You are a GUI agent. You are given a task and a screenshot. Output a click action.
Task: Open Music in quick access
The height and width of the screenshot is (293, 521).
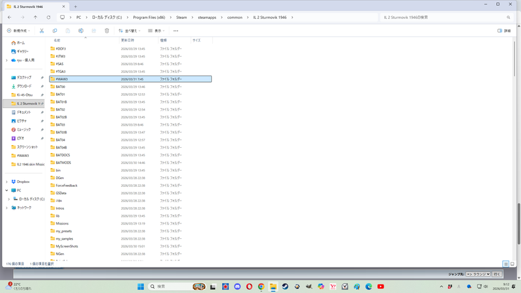point(23,130)
